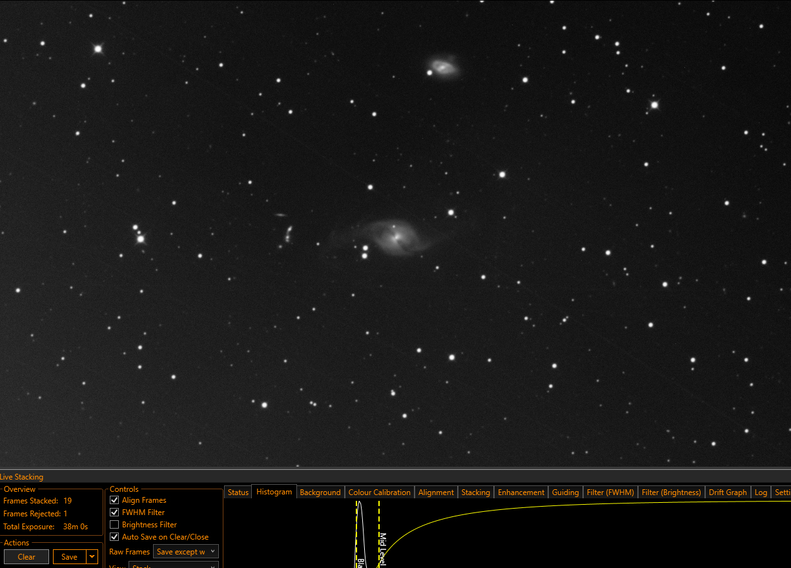The height and width of the screenshot is (568, 791).
Task: Switch to the Guiding tab
Action: (566, 492)
